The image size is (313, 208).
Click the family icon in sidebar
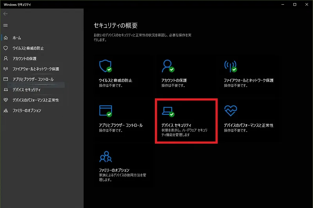[6, 110]
